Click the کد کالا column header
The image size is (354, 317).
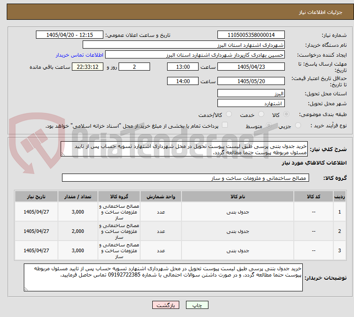coord(314,196)
